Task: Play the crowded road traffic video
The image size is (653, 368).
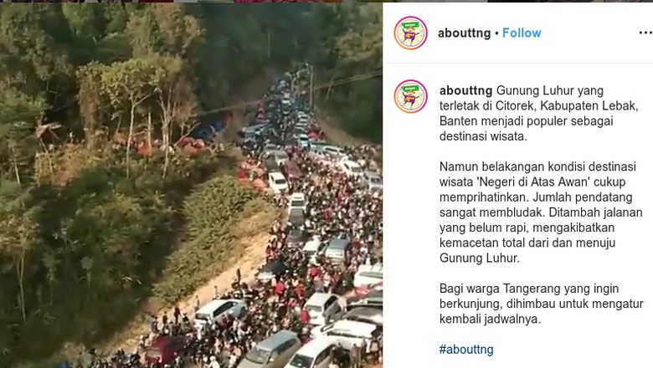Action: point(191,185)
